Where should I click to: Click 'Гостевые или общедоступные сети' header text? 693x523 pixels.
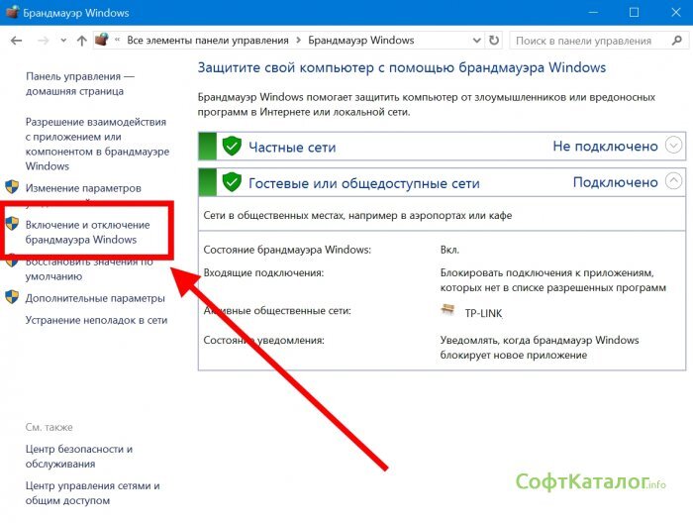(363, 183)
